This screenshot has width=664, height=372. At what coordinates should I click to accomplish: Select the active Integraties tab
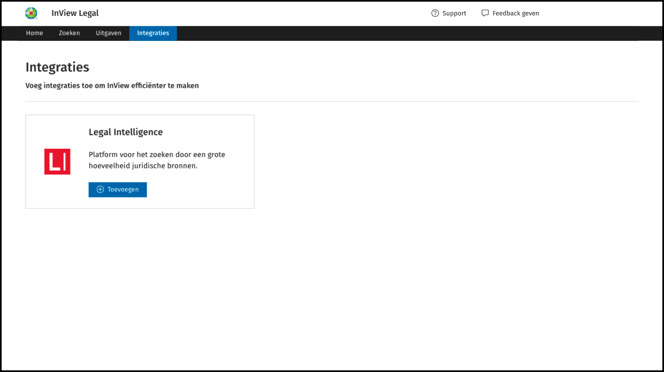click(153, 33)
